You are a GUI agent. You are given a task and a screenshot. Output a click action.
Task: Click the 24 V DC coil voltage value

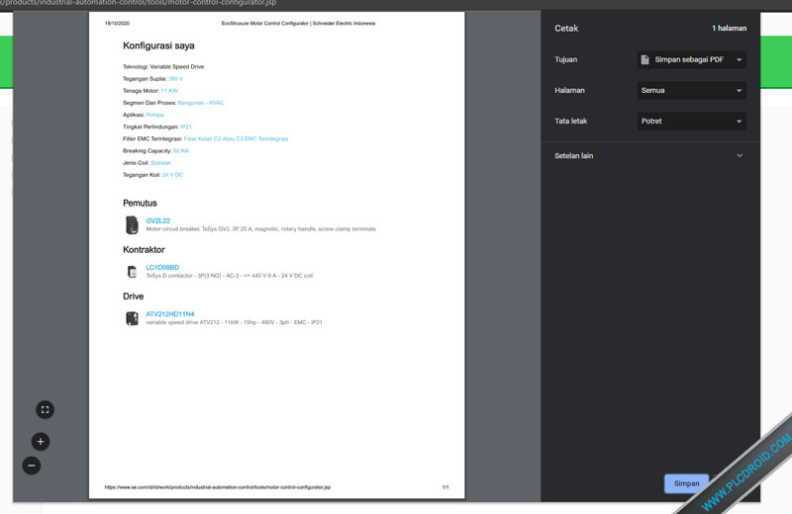point(172,175)
